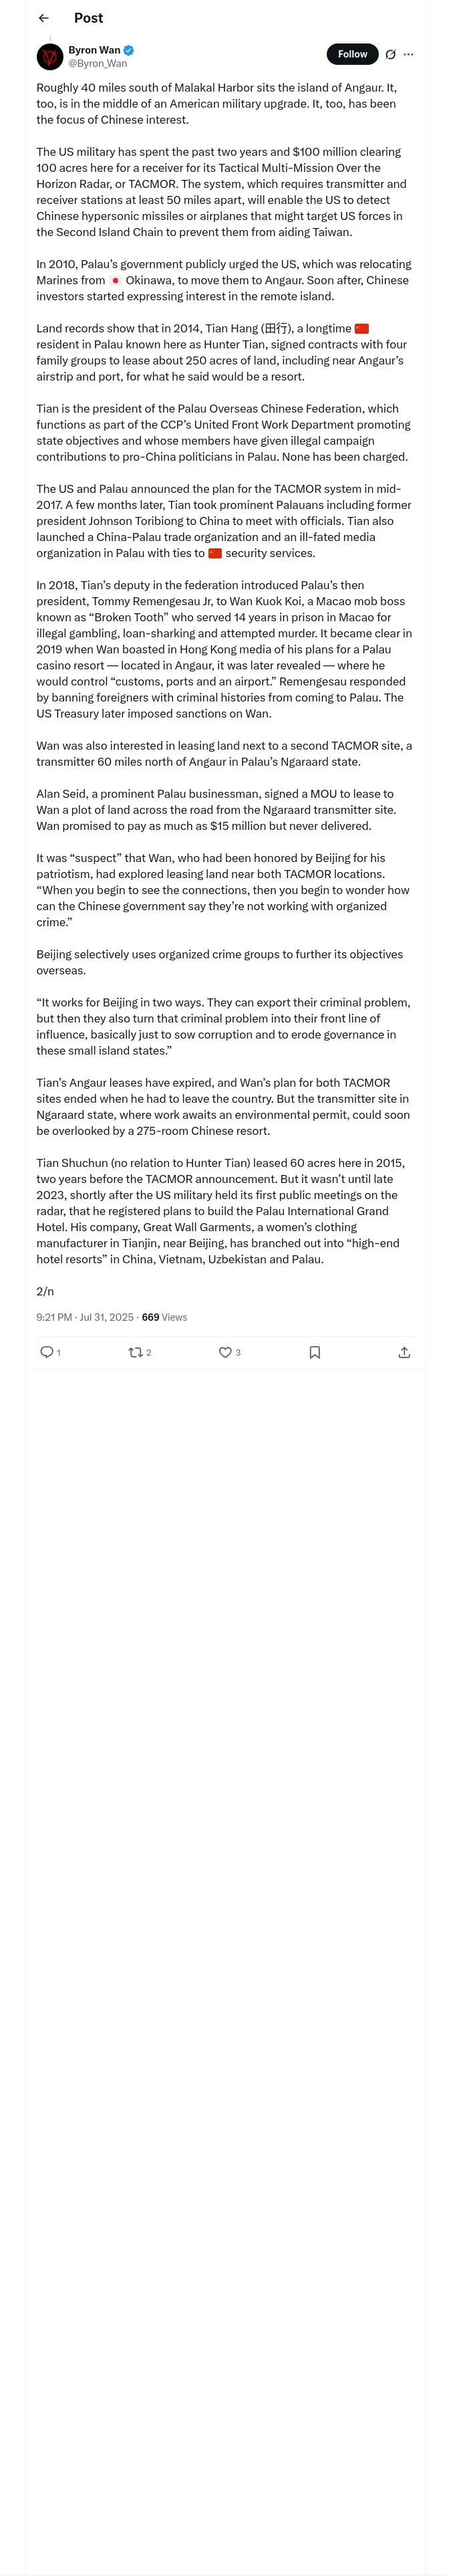Click the Byron Wan display name
This screenshot has width=451, height=2576.
pos(94,50)
